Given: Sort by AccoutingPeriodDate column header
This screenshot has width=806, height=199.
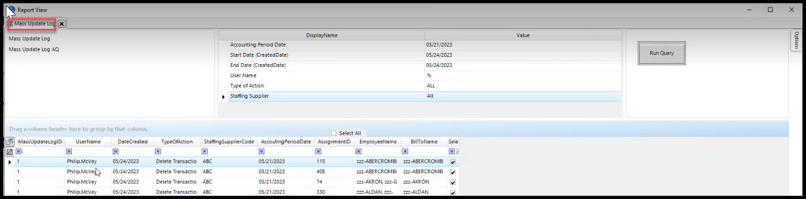Looking at the screenshot, I should point(286,142).
